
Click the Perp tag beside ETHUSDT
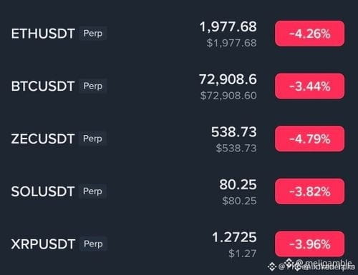tap(93, 34)
